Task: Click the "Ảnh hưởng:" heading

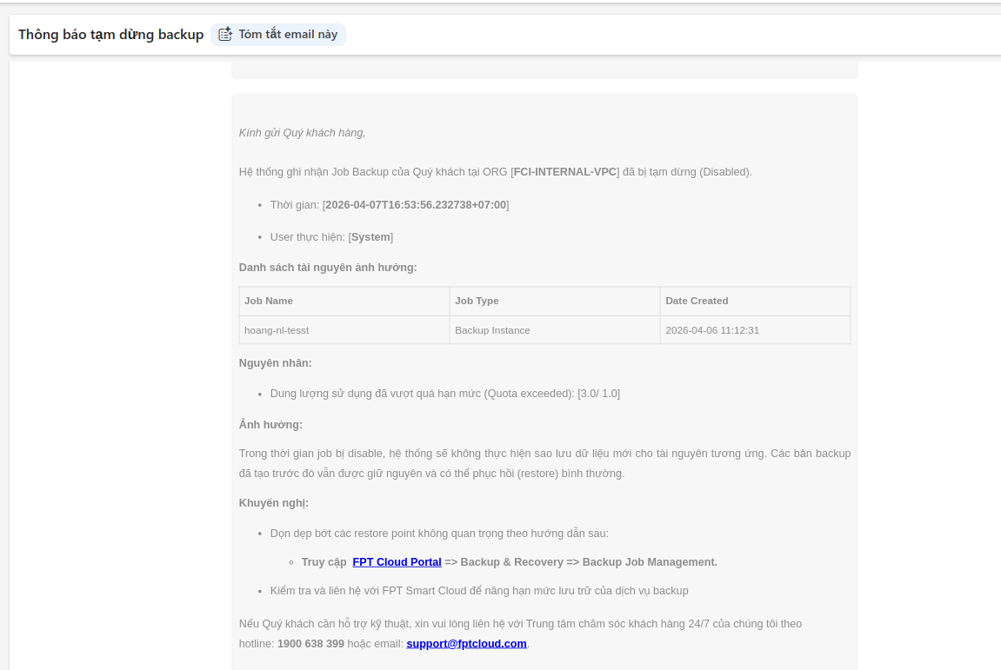Action: click(x=270, y=425)
